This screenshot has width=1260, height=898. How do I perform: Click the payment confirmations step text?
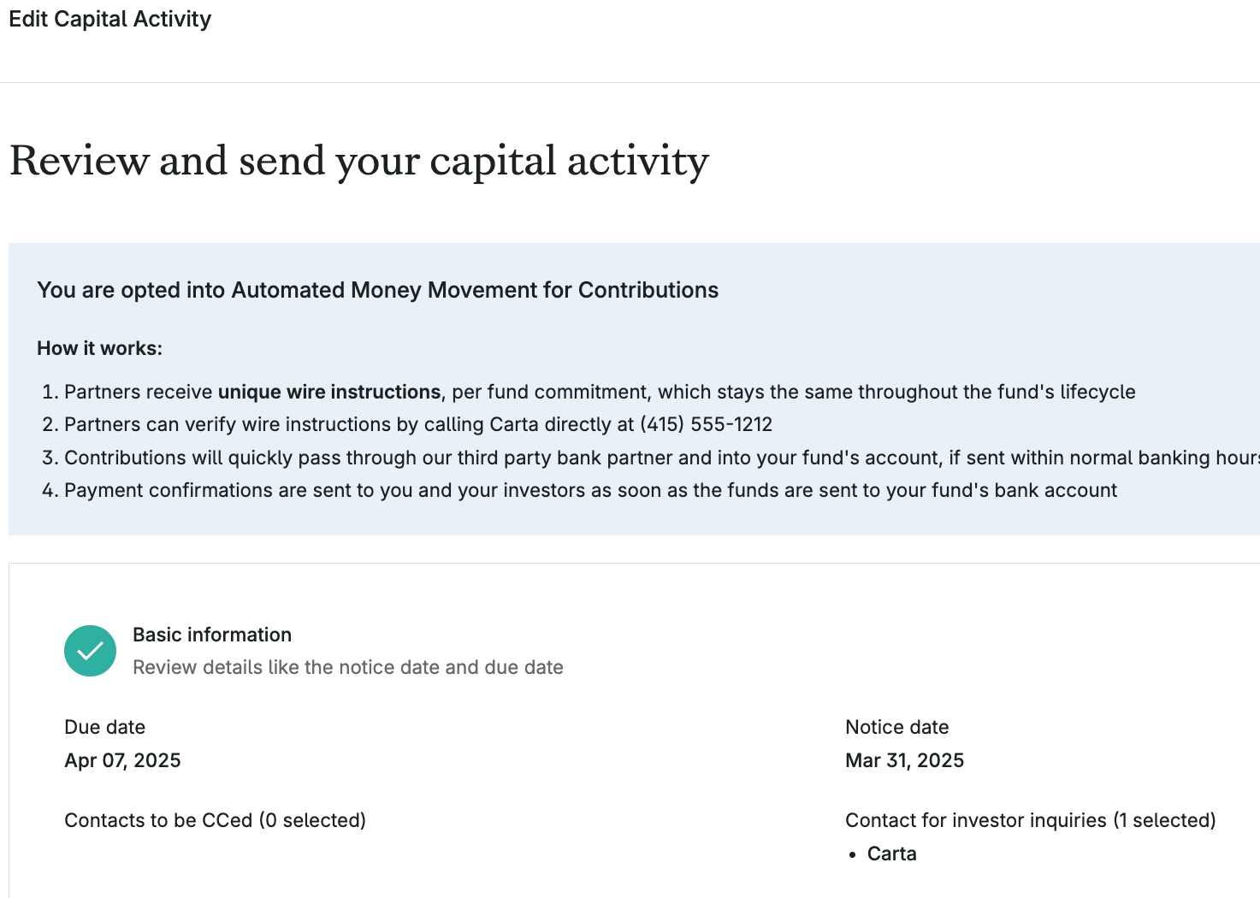pyautogui.click(x=590, y=490)
